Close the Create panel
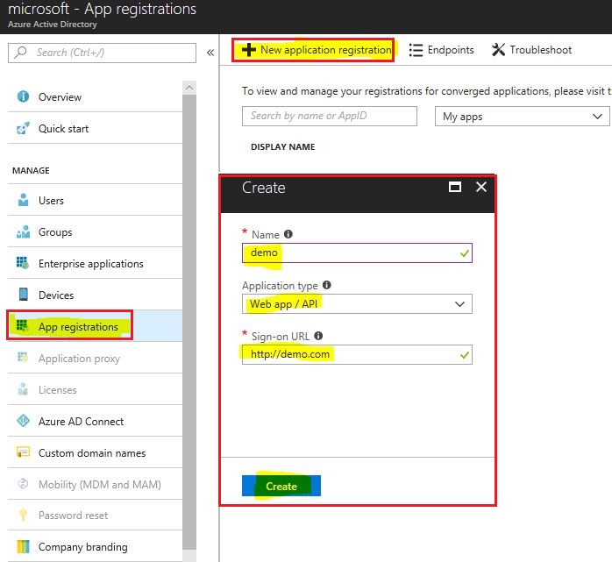This screenshot has height=562, width=612. (x=480, y=187)
